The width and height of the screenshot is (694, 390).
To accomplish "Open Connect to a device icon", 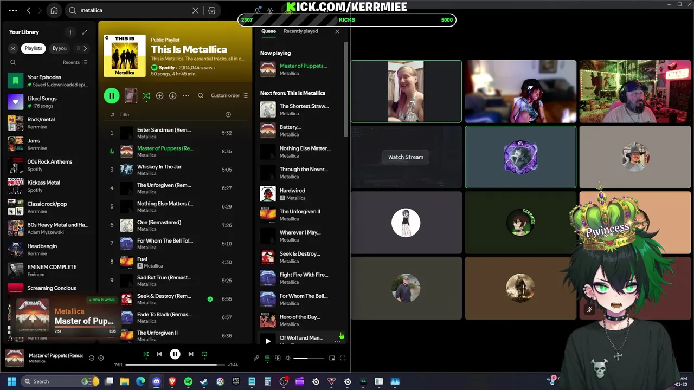I will tap(278, 358).
